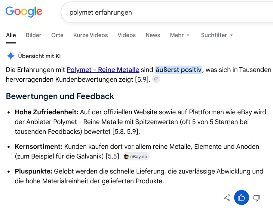
Task: Click the blue AI overview sparkle icon
Action: [10, 56]
